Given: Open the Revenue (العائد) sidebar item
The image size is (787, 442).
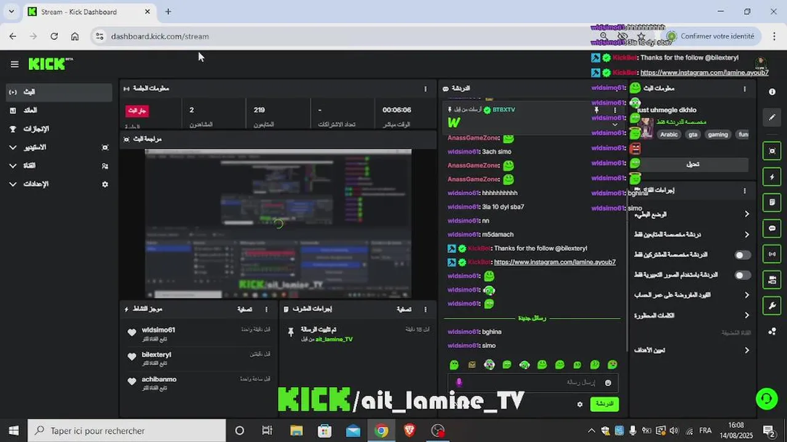Looking at the screenshot, I should point(59,110).
